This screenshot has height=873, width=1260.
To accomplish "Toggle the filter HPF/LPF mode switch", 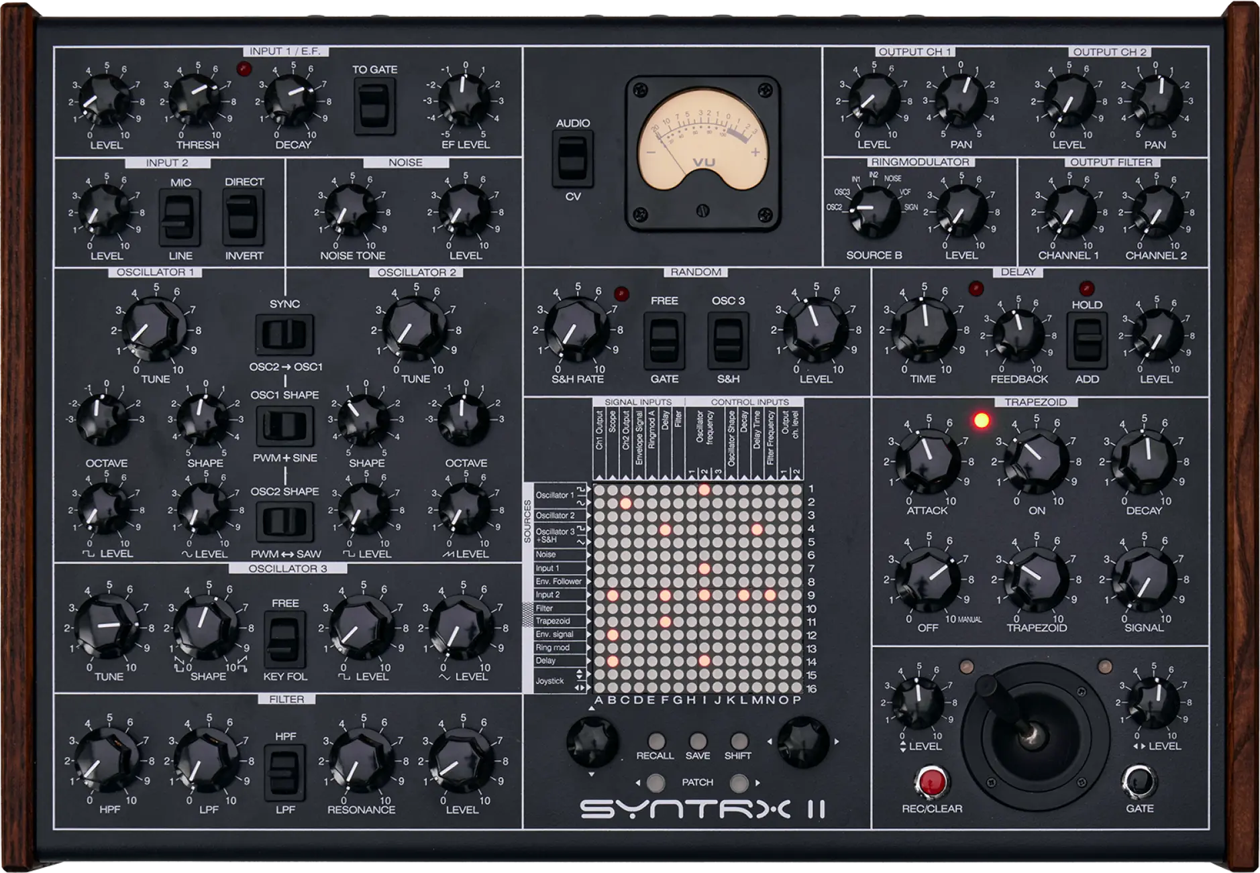I will click(284, 772).
